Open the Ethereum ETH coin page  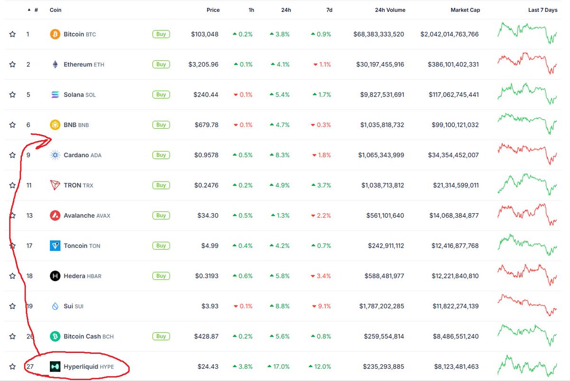(85, 65)
